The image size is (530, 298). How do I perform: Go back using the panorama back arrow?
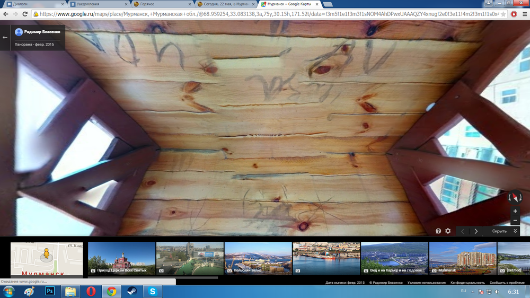(x=5, y=37)
